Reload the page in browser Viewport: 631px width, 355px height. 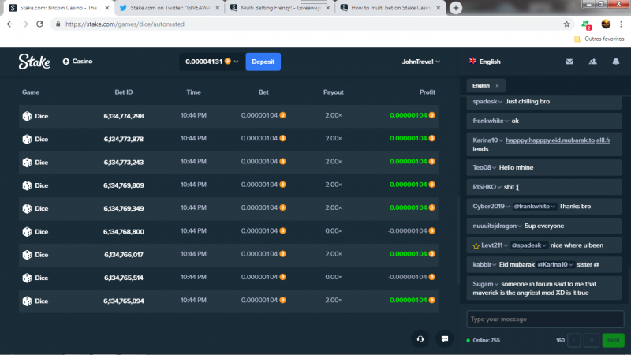click(39, 24)
